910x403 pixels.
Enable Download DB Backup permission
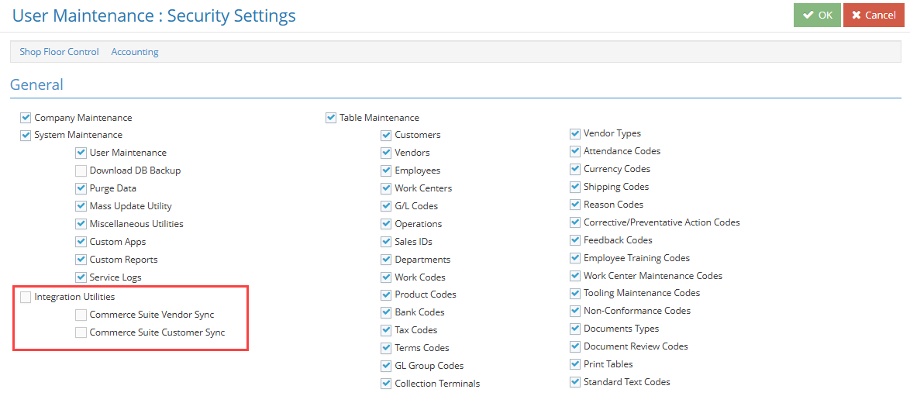(x=81, y=170)
